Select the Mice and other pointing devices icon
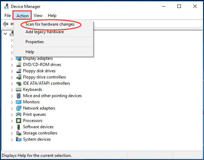The width and height of the screenshot is (204, 160). [19, 96]
